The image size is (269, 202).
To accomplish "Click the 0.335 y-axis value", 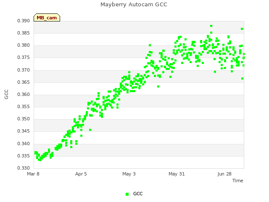I will [24, 156].
